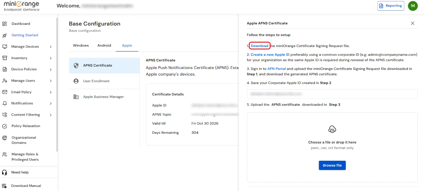Click the Email Policy envelope icon

pos(5,92)
